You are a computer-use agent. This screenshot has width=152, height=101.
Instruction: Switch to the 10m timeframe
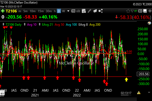tap(33, 11)
